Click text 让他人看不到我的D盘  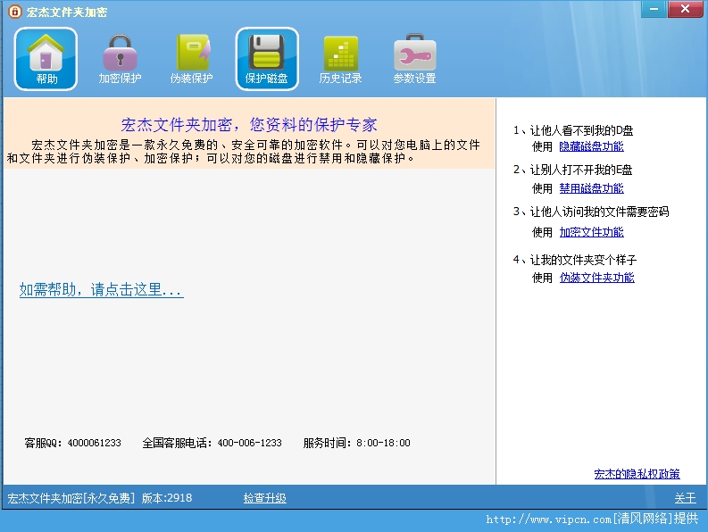581,130
